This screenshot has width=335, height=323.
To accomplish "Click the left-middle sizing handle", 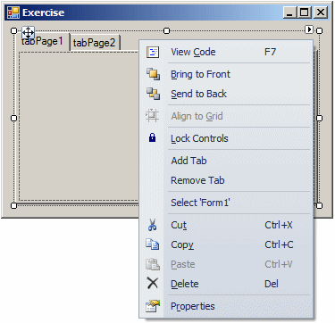I will point(13,118).
